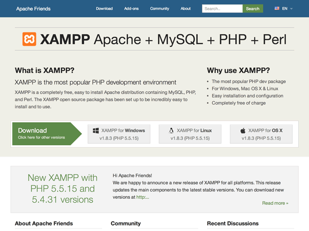Screen dimensions: 309x231
Task: Click the Apple logo icon
Action: (243, 130)
